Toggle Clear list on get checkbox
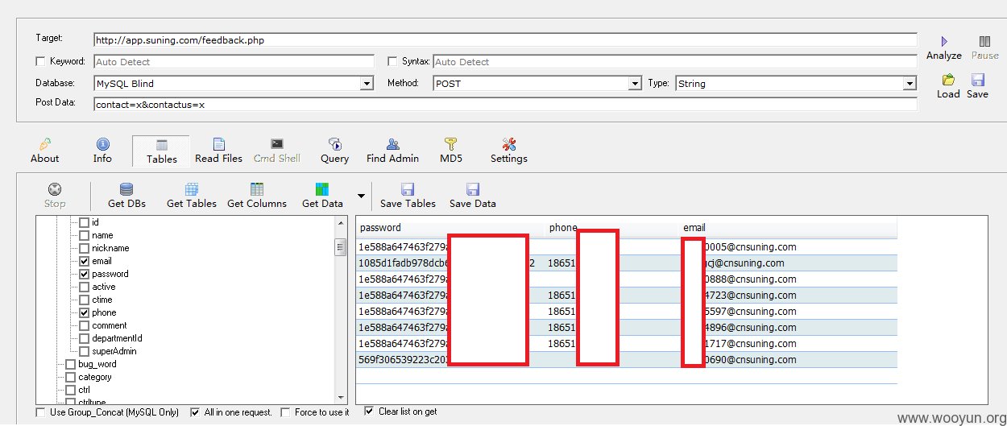The width and height of the screenshot is (1007, 426). 369,412
